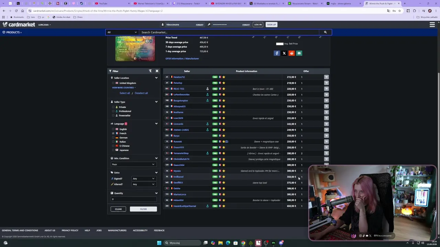Image resolution: width=440 pixels, height=247 pixels.
Task: Clear all filters with the Clear button
Action: (x=118, y=209)
